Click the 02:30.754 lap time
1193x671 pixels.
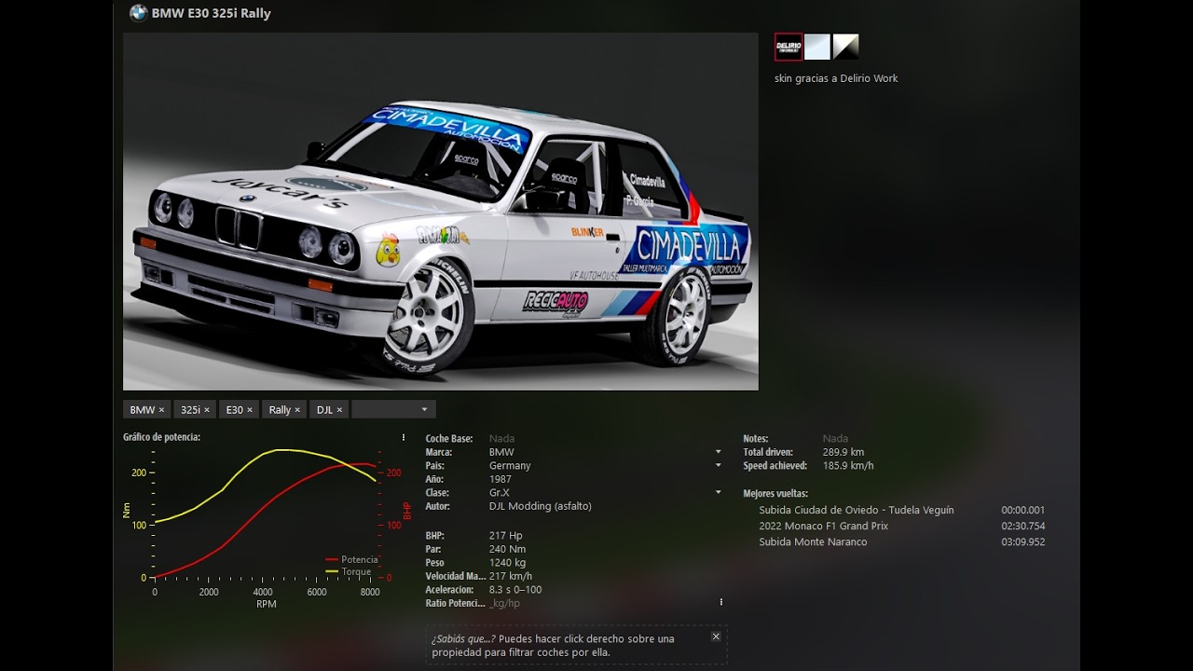tap(1022, 526)
